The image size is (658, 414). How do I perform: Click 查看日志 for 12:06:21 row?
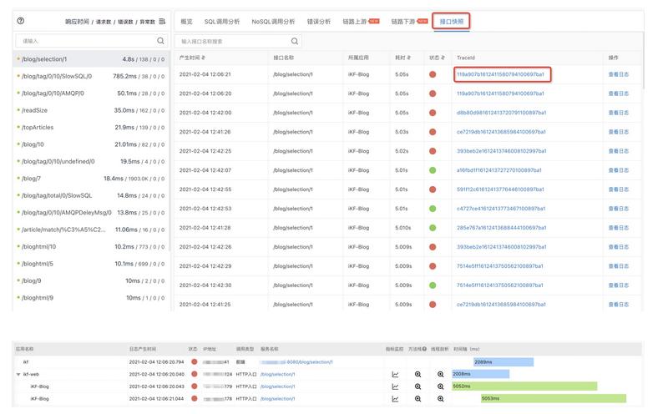(619, 74)
